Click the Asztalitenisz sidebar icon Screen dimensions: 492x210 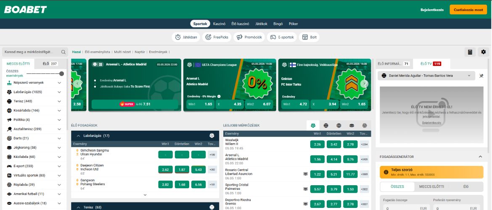click(x=9, y=129)
